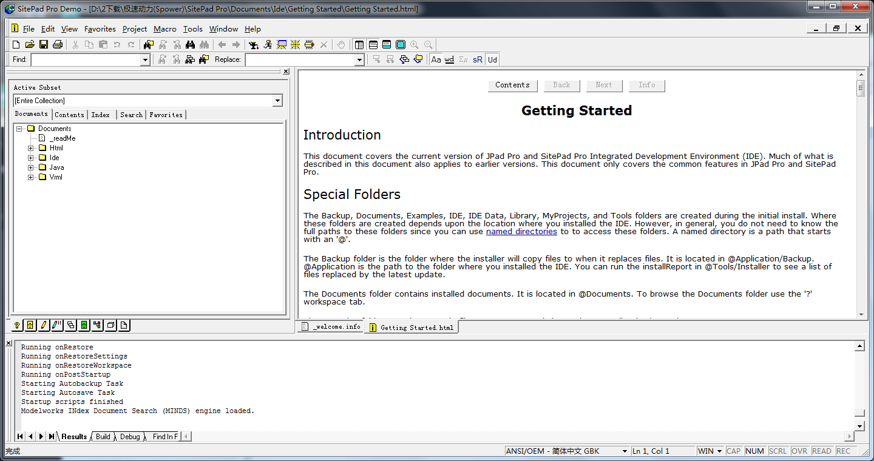
Task: Click the Contents button in help page
Action: (x=512, y=86)
